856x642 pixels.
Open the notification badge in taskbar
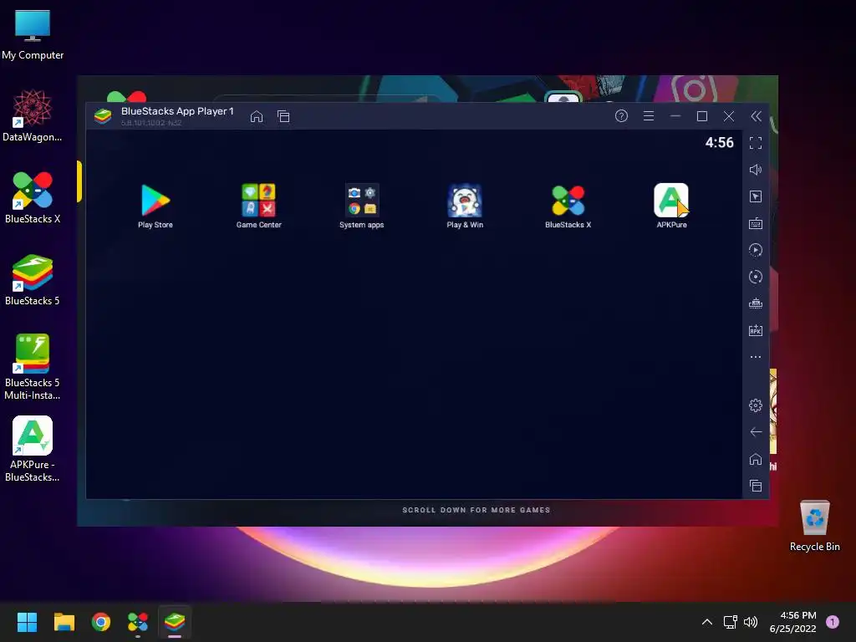(x=833, y=622)
